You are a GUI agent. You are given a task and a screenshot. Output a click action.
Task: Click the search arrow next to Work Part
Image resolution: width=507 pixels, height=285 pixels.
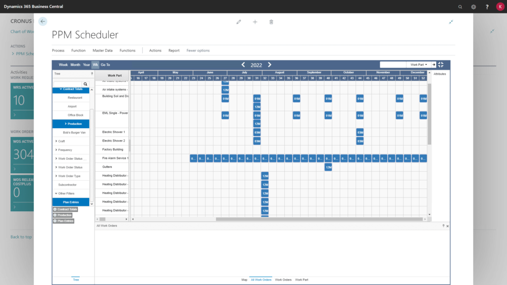pyautogui.click(x=433, y=65)
